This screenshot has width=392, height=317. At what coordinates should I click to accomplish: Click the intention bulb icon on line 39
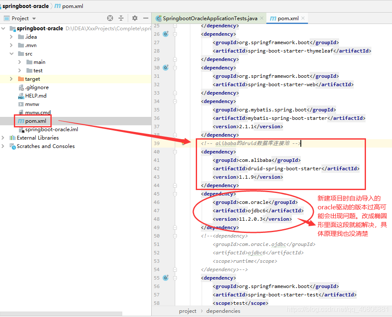coord(183,143)
